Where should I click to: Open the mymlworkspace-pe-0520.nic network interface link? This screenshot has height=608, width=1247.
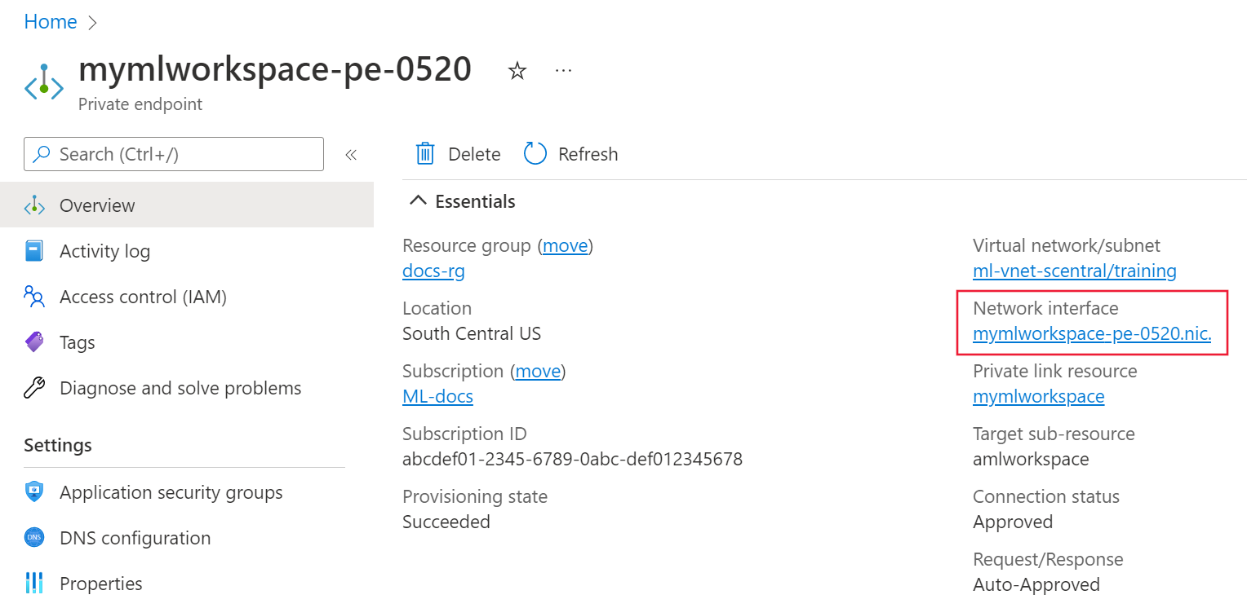1091,334
